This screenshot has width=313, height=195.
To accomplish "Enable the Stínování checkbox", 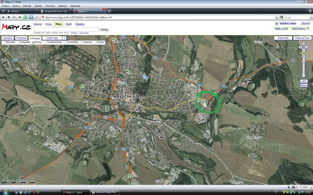I will click(4, 42).
